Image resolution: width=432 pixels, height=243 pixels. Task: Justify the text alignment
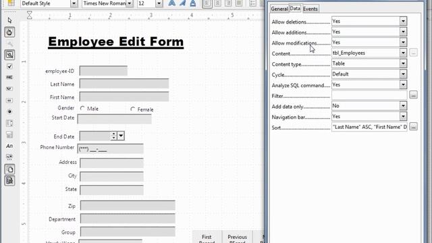pos(238,3)
